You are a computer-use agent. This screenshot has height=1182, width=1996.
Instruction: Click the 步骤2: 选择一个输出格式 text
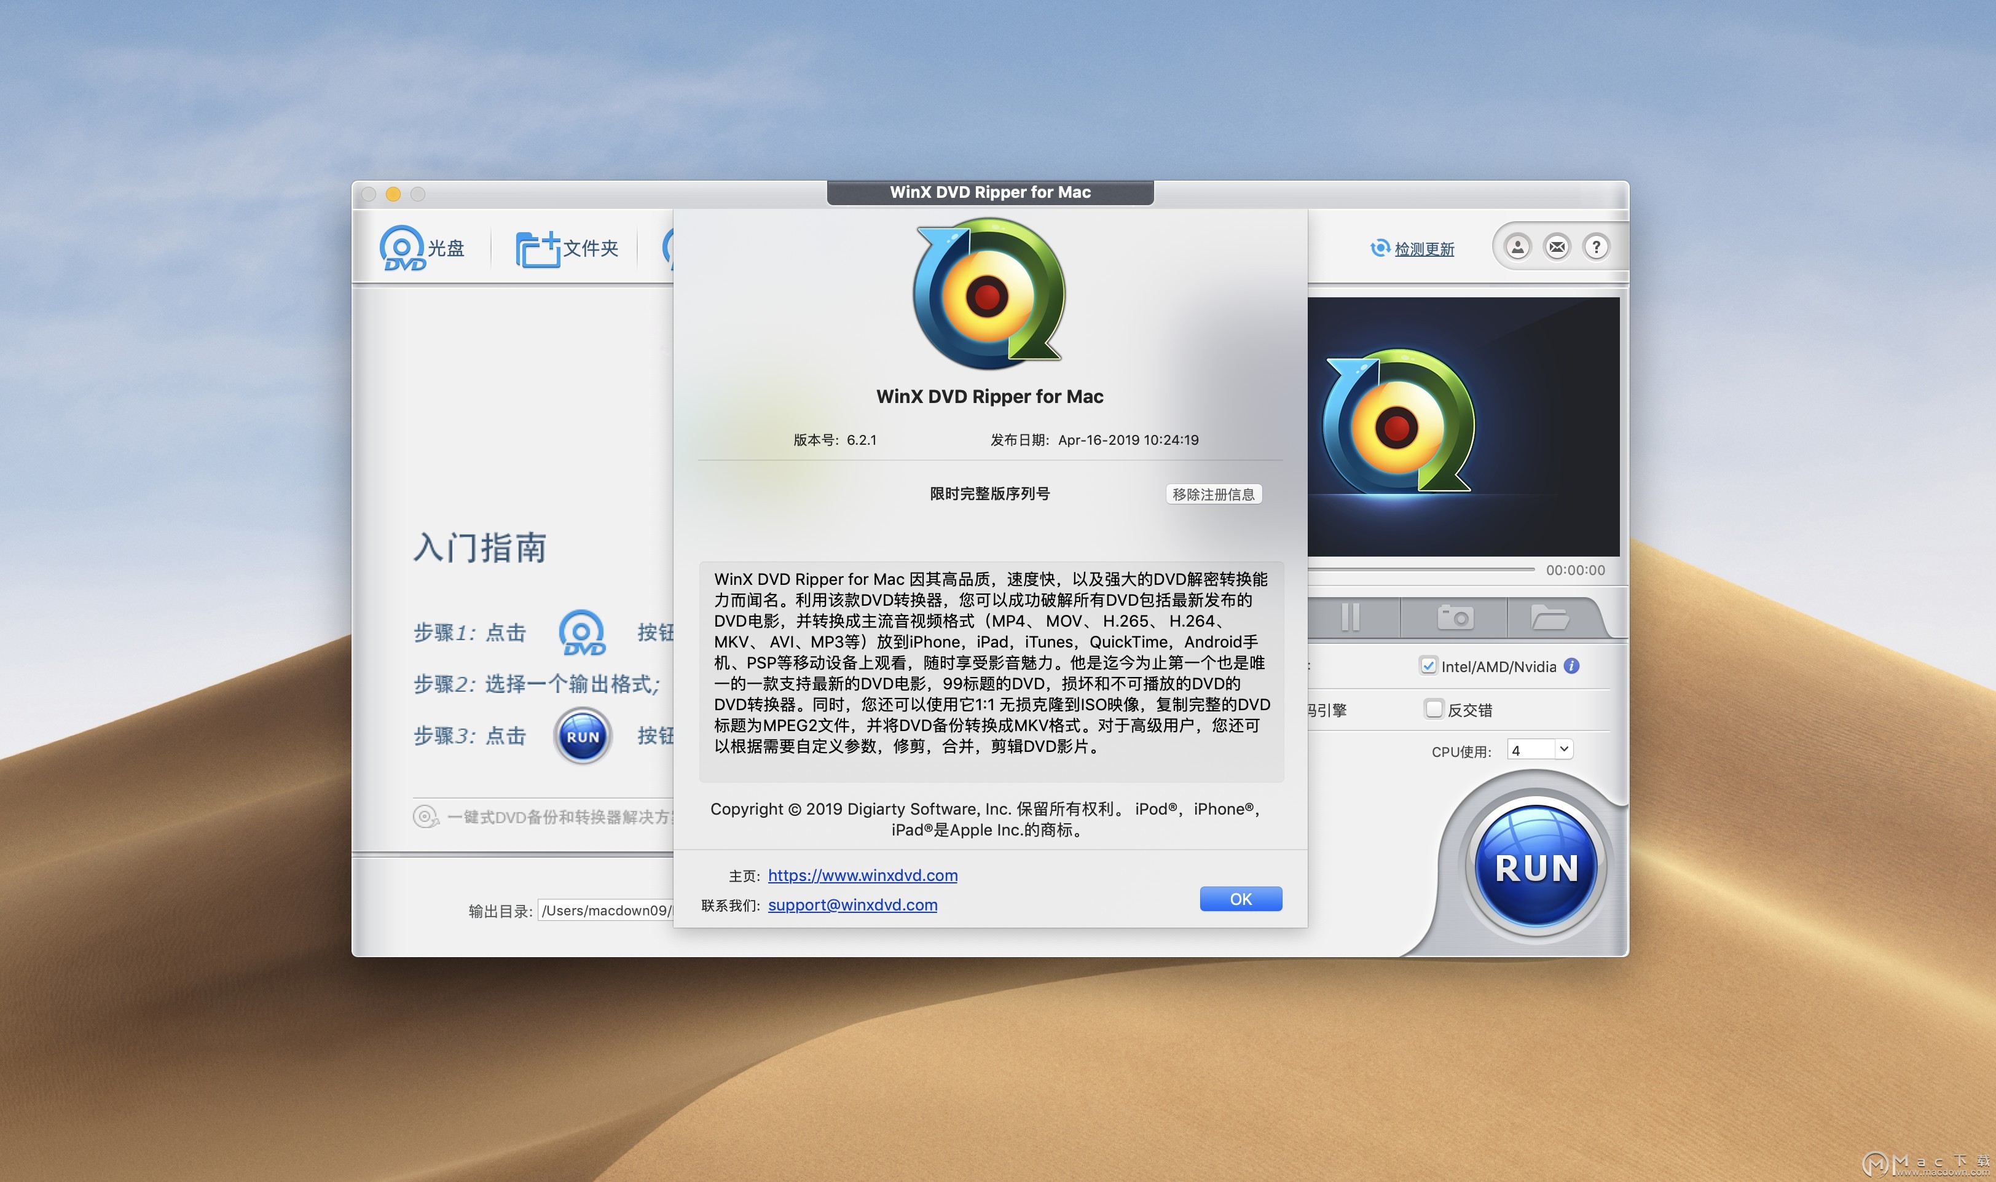point(537,684)
